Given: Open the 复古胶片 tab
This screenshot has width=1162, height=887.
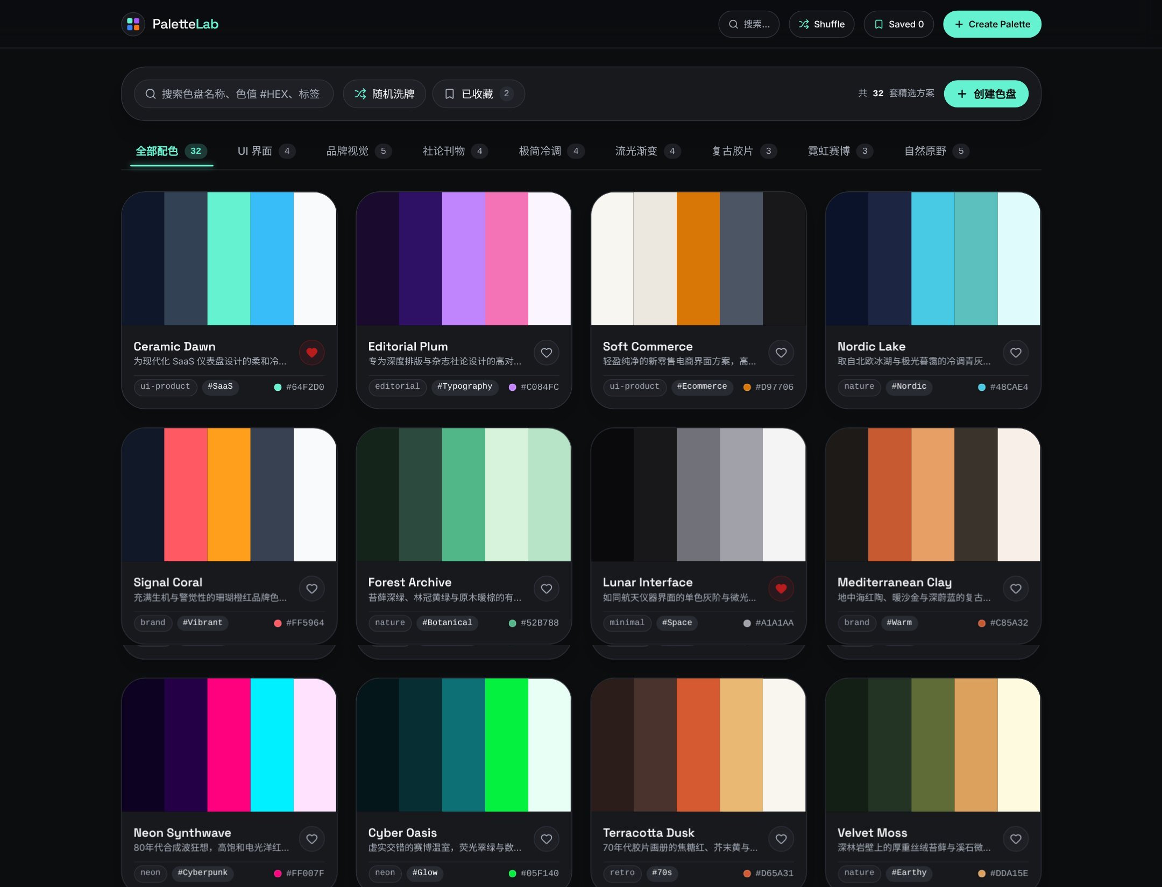Looking at the screenshot, I should click(745, 151).
